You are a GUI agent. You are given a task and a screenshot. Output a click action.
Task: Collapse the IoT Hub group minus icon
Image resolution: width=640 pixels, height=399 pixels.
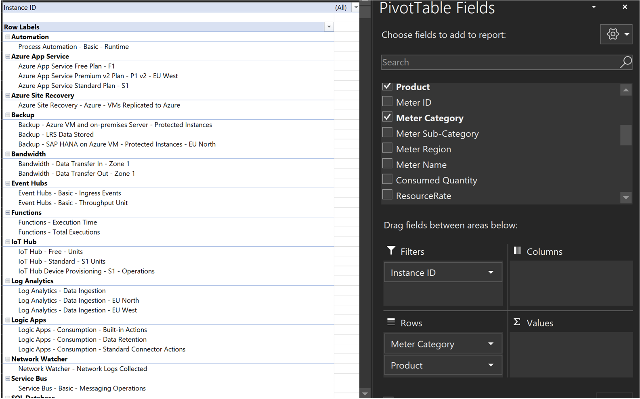[8, 242]
